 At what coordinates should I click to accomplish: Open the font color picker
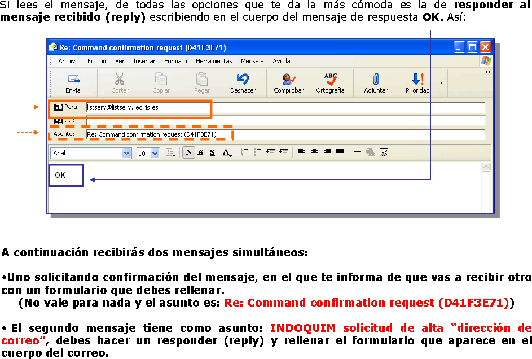pyautogui.click(x=227, y=152)
